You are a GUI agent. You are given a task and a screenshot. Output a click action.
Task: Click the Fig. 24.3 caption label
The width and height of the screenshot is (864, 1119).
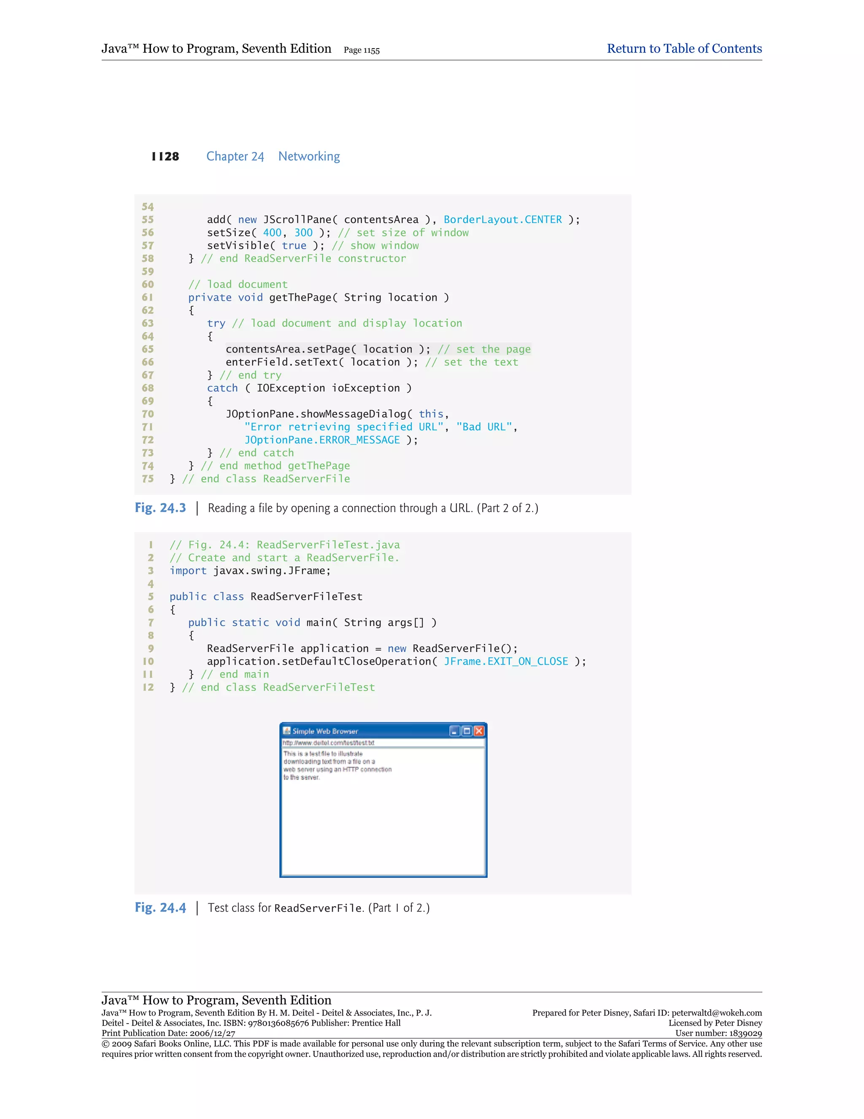[x=160, y=508]
